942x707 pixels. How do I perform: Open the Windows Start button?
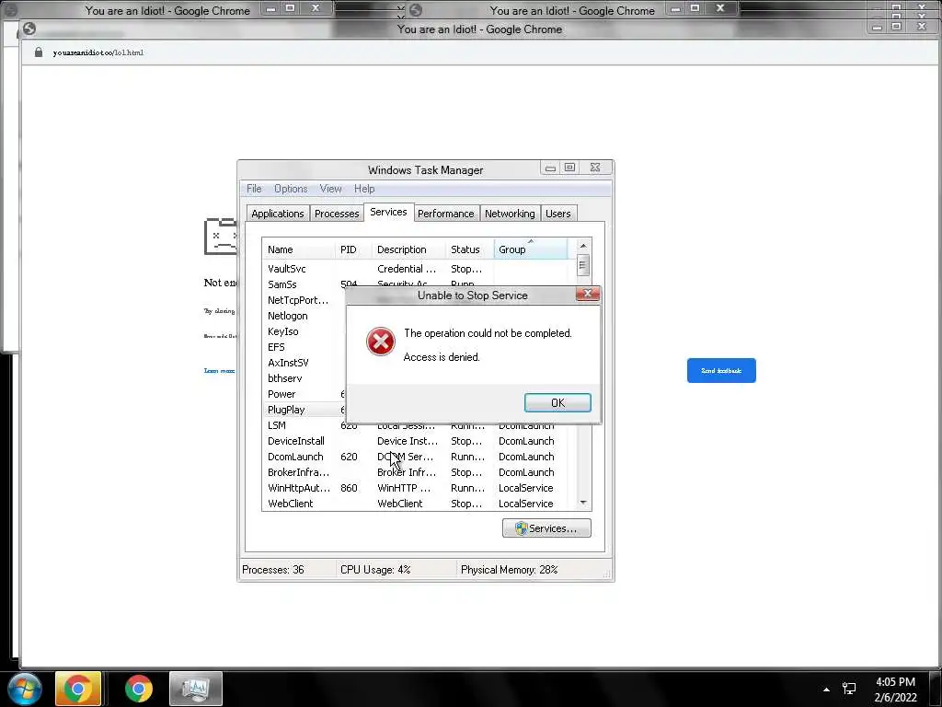25,689
